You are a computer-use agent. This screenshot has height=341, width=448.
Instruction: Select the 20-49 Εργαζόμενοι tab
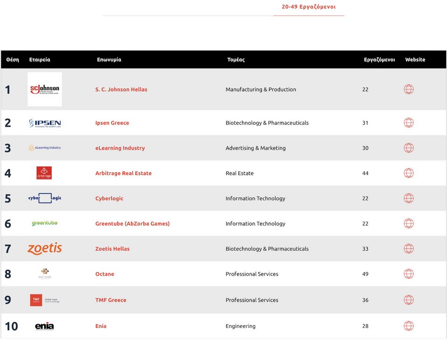pos(308,7)
